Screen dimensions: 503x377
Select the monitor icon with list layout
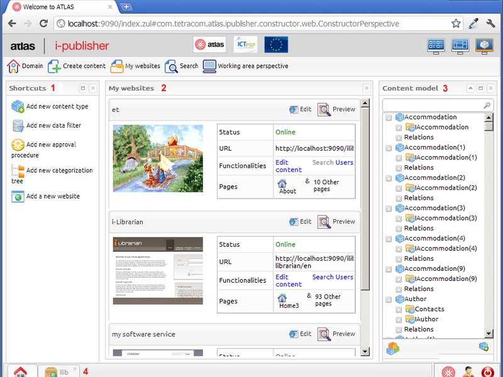coord(436,45)
